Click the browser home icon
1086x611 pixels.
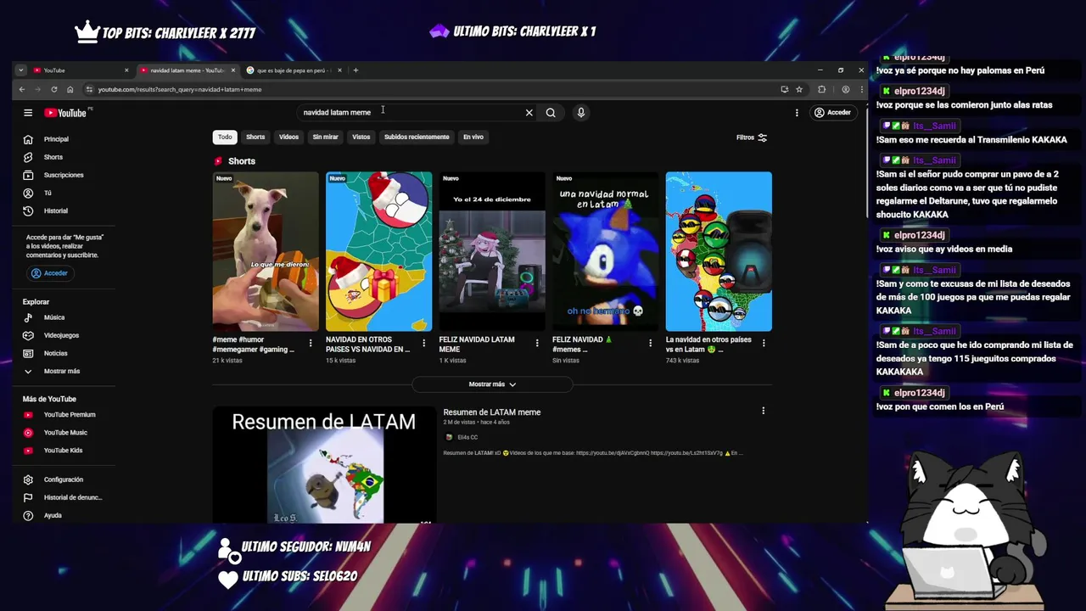[x=70, y=89]
